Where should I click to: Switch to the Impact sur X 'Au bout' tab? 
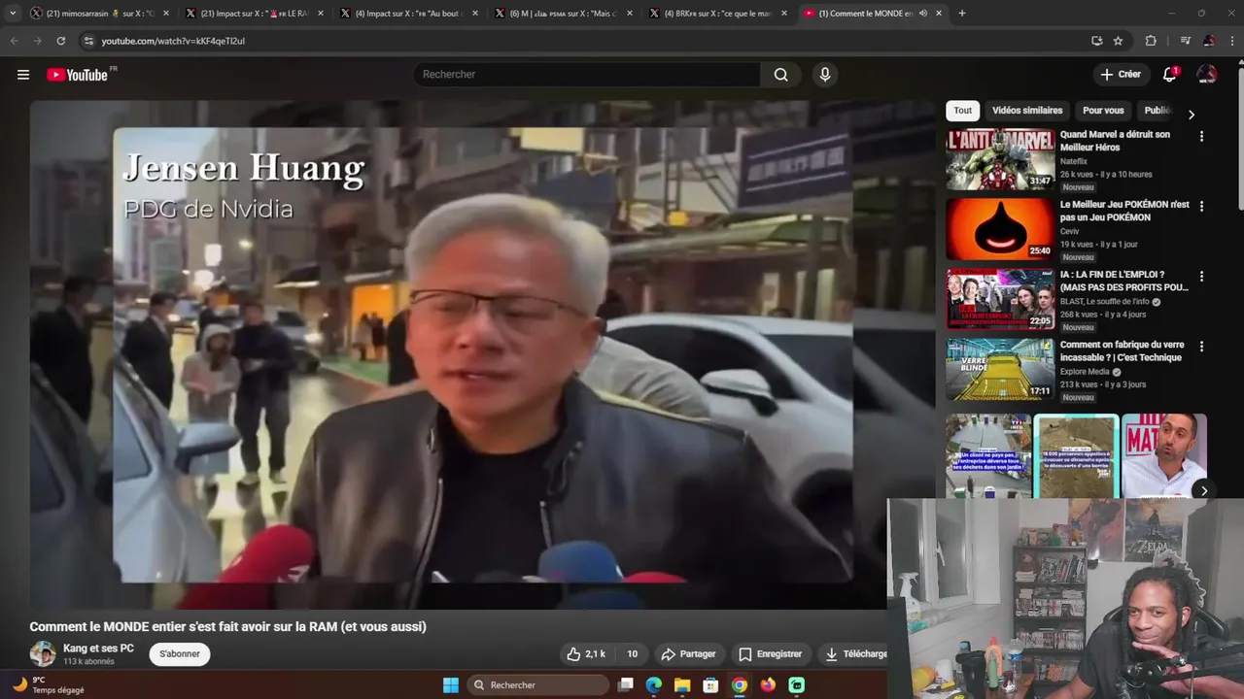pos(408,14)
